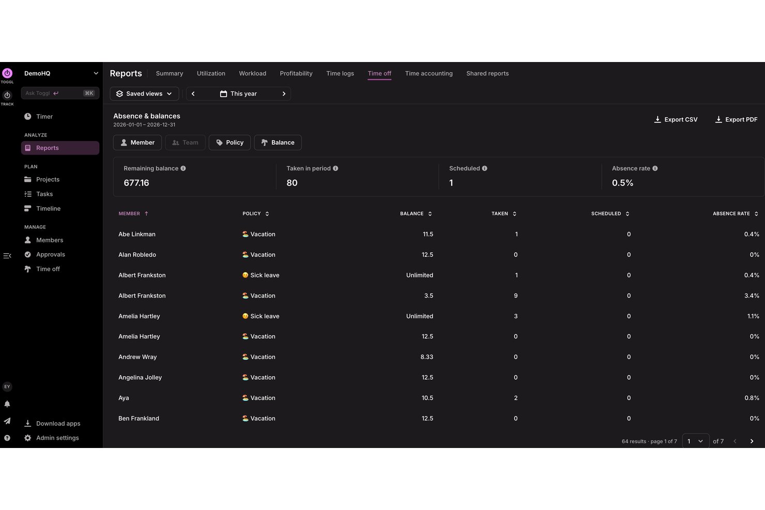Switch to the Utilization tab
Viewport: 765px width, 510px height.
coord(211,73)
